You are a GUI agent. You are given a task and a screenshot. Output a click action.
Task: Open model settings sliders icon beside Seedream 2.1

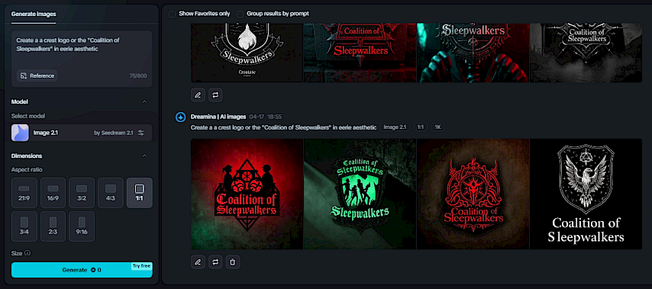pyautogui.click(x=141, y=133)
